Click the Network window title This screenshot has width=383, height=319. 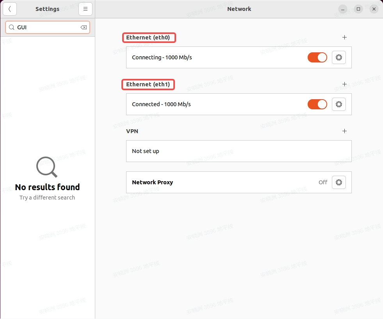tap(239, 9)
